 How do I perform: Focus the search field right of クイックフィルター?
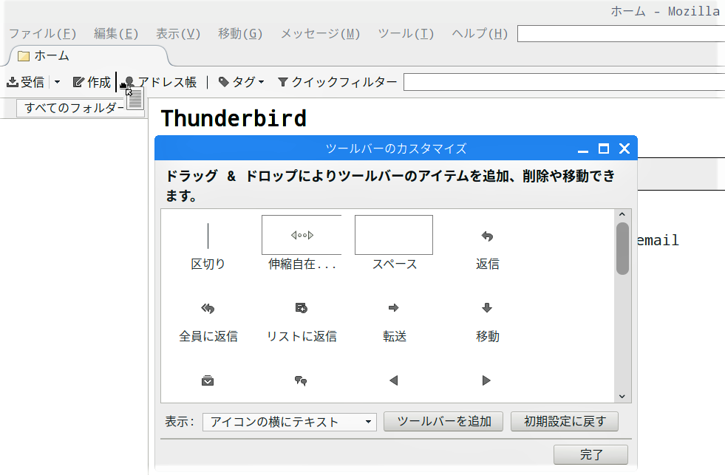tap(564, 82)
